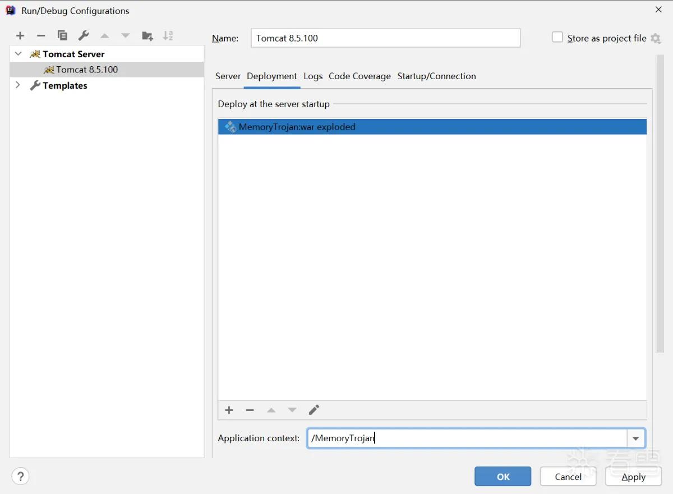The image size is (673, 494).
Task: Click the vertical scrollbar of settings panel
Action: tap(660, 203)
